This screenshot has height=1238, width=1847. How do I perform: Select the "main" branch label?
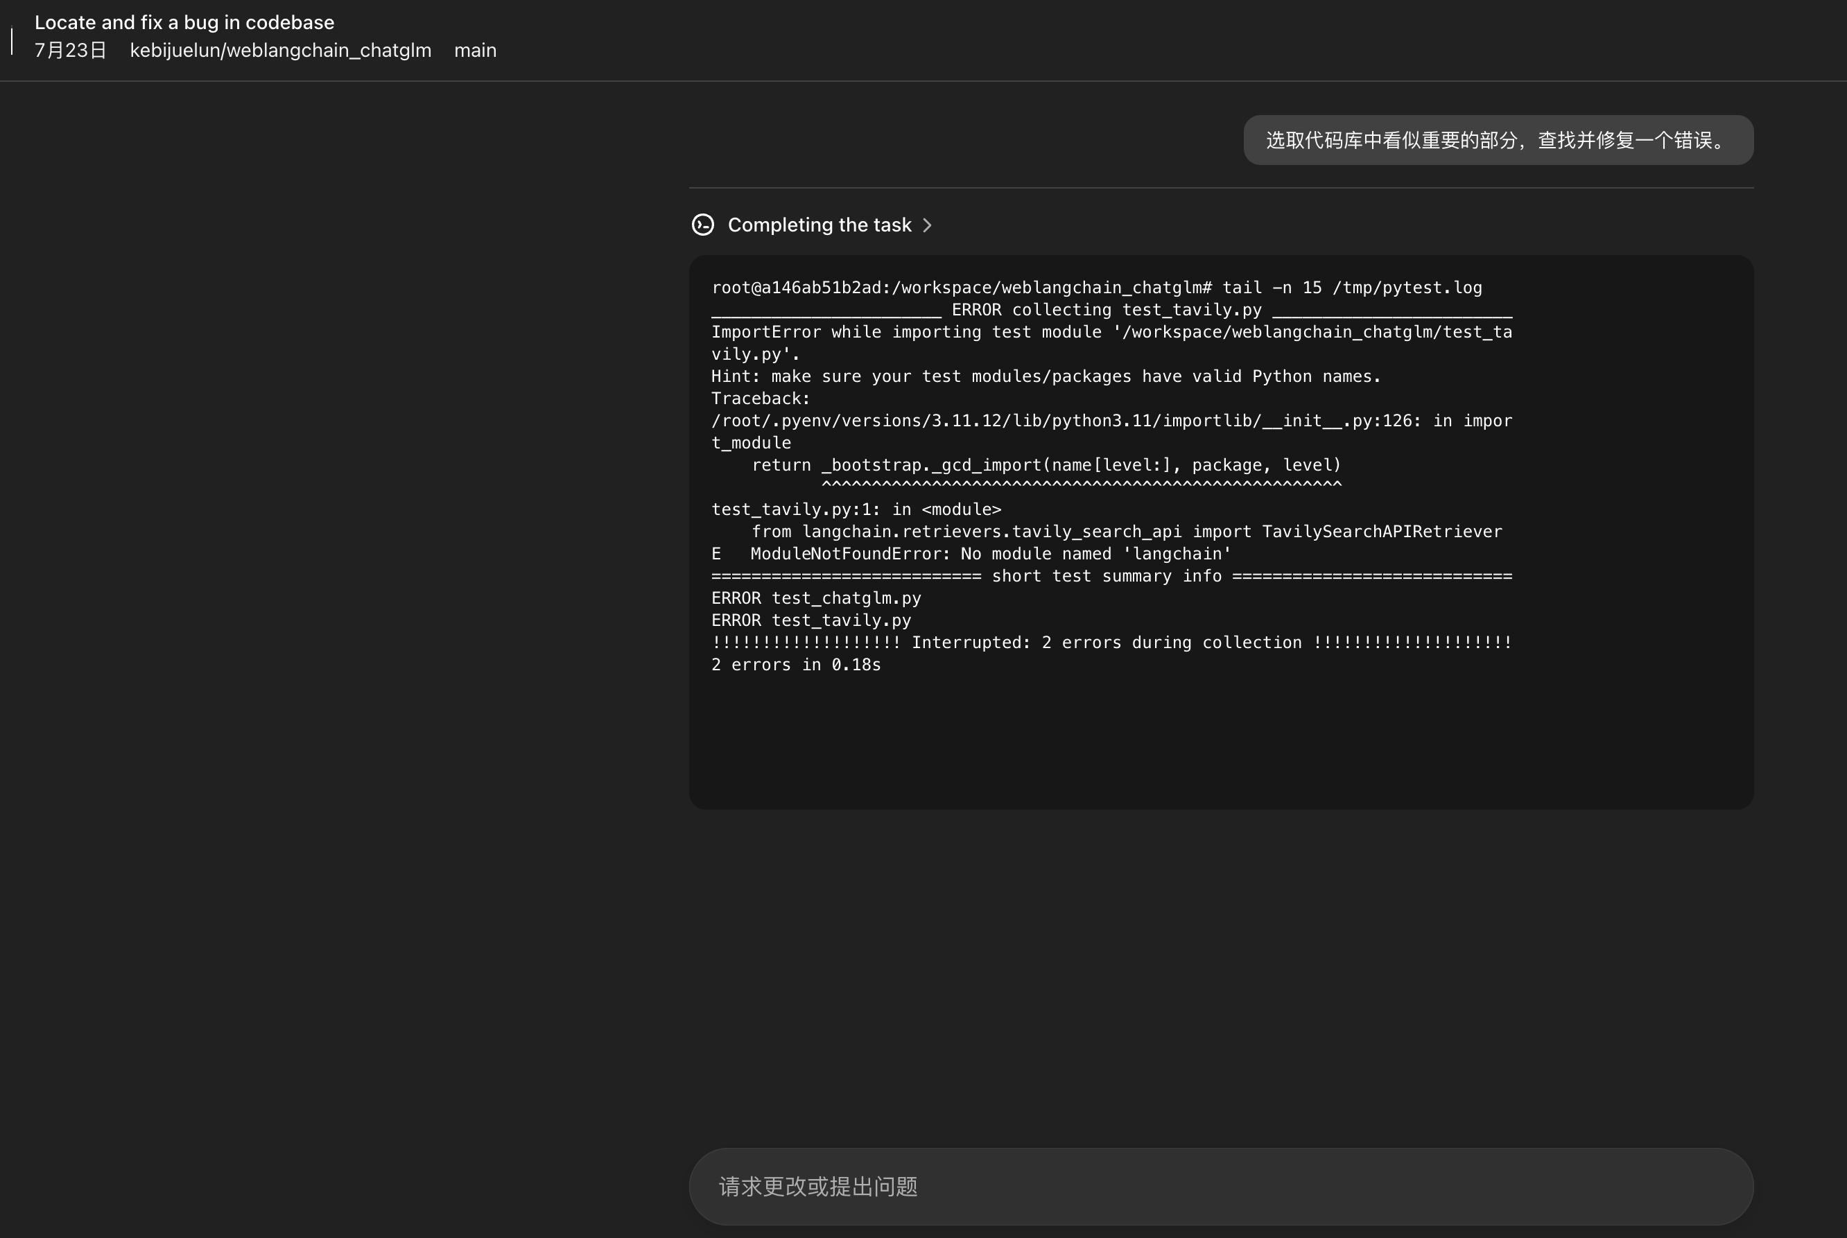click(x=475, y=50)
